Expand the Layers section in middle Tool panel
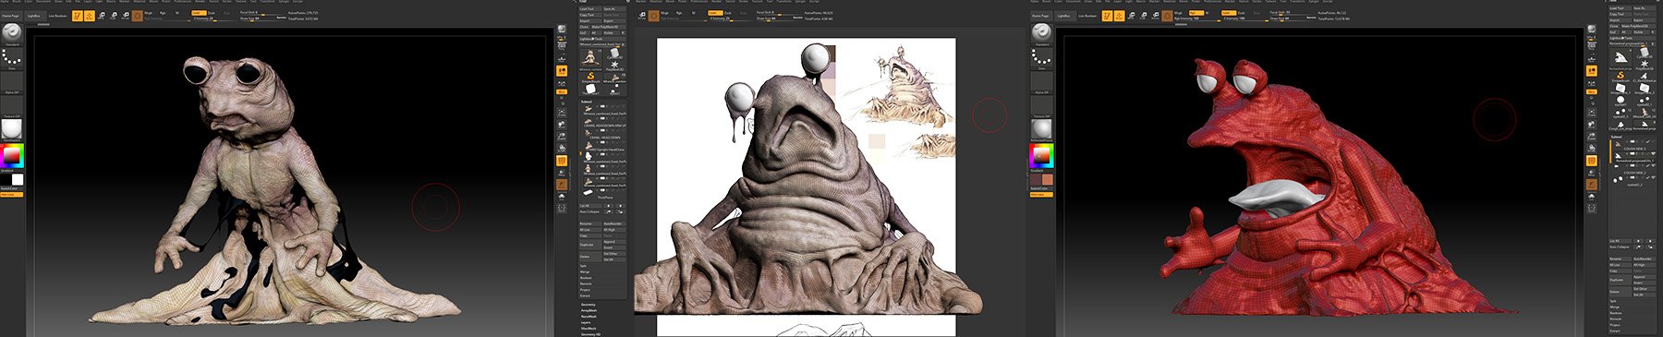 click(587, 322)
